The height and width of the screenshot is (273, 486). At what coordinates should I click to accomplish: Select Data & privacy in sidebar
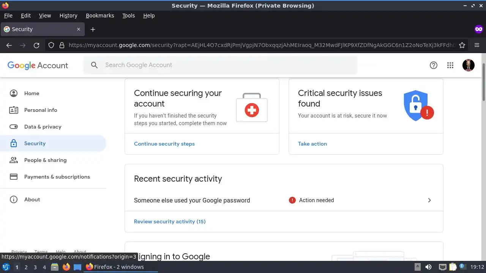(43, 127)
